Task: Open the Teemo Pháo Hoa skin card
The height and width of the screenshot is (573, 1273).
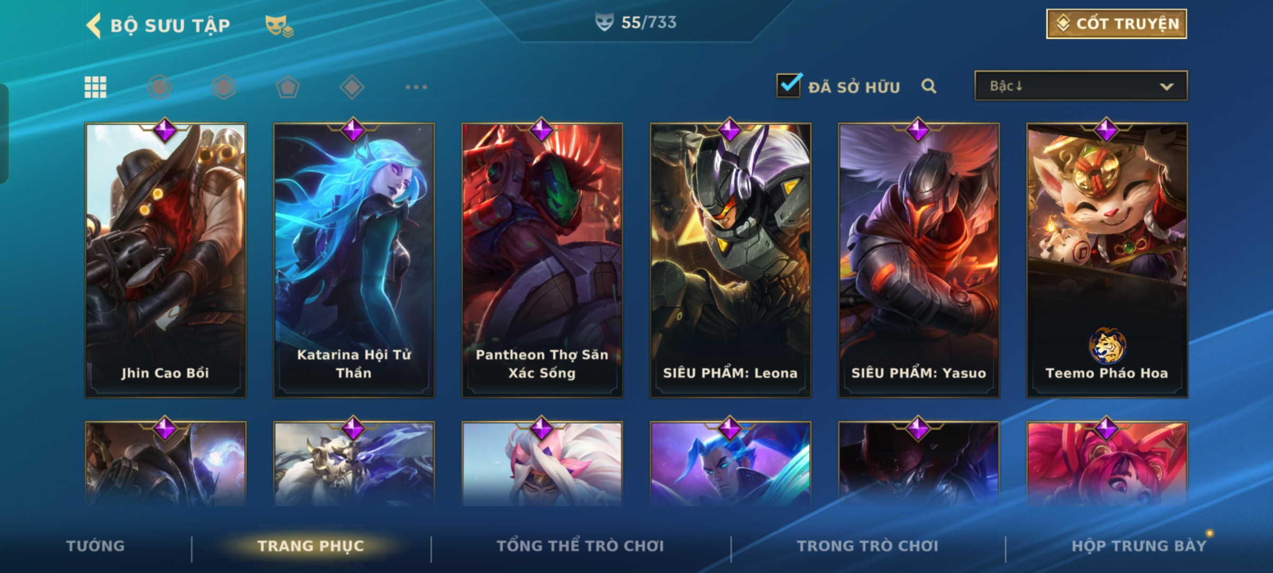Action: [x=1107, y=261]
